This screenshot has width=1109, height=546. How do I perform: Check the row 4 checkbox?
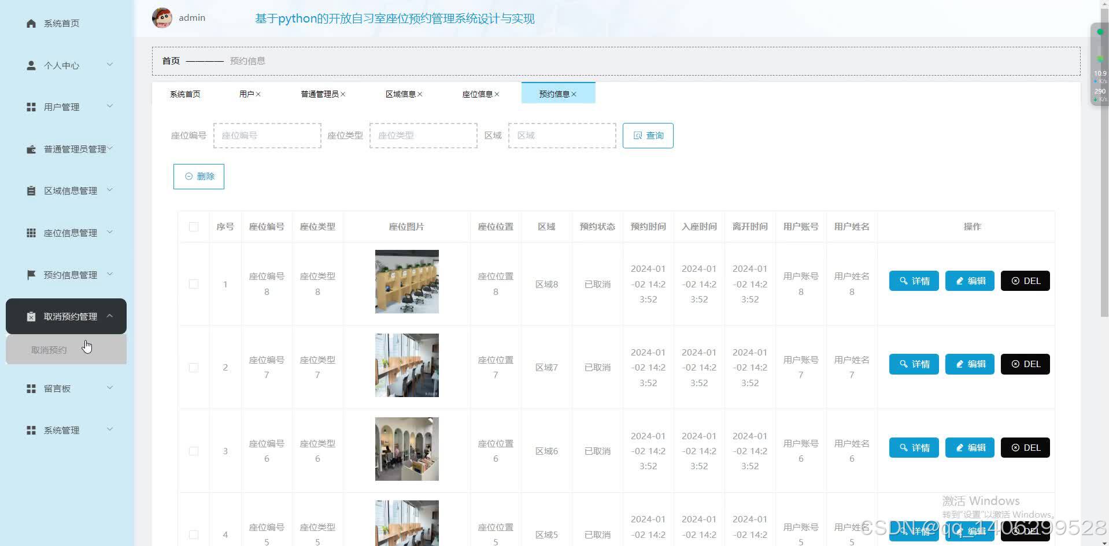194,535
